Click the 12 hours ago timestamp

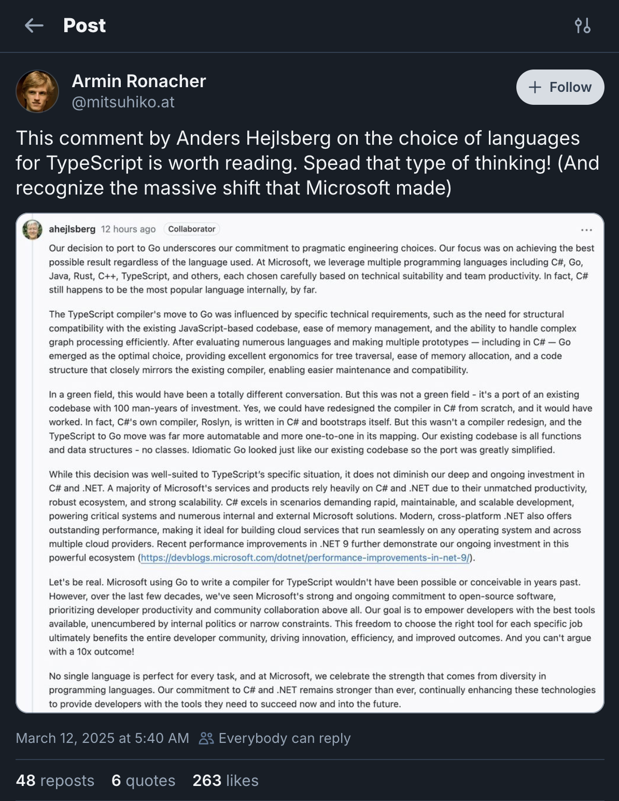pos(128,229)
